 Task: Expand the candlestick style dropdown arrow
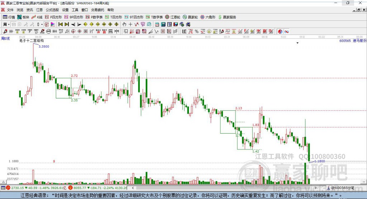tap(42, 24)
